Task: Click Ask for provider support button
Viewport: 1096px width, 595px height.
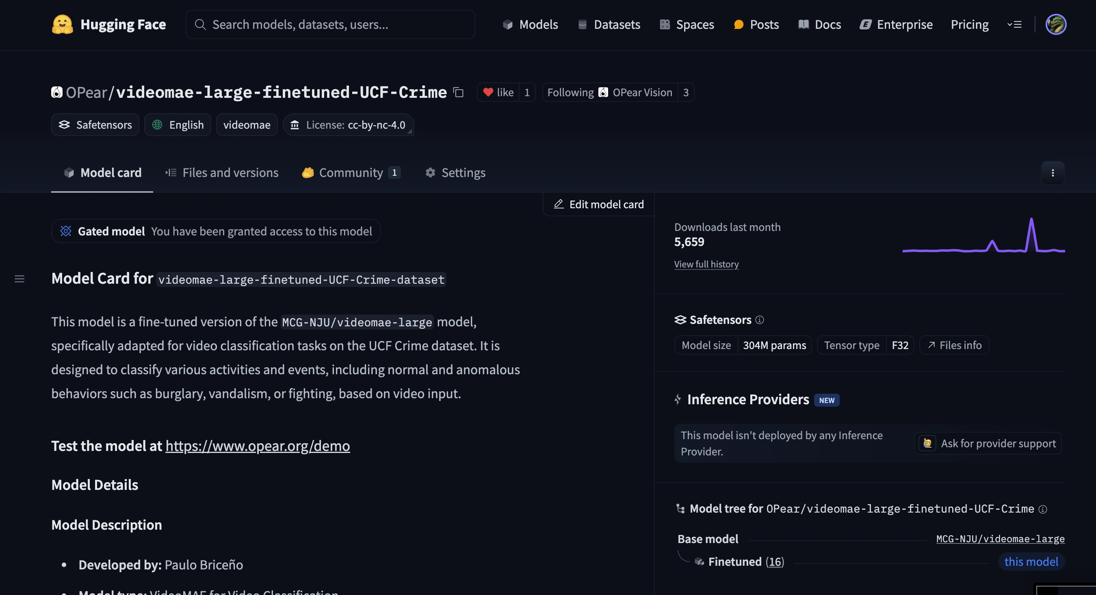Action: tap(988, 443)
